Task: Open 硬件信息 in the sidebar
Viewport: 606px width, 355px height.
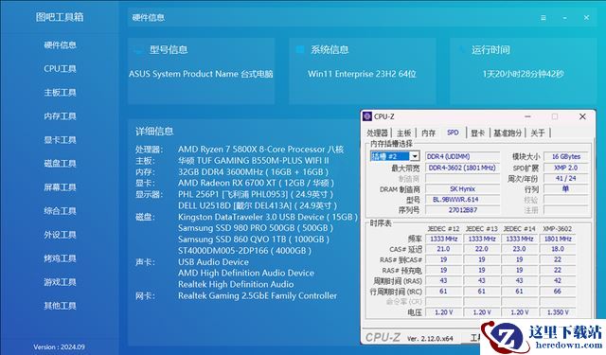Action: click(x=60, y=45)
